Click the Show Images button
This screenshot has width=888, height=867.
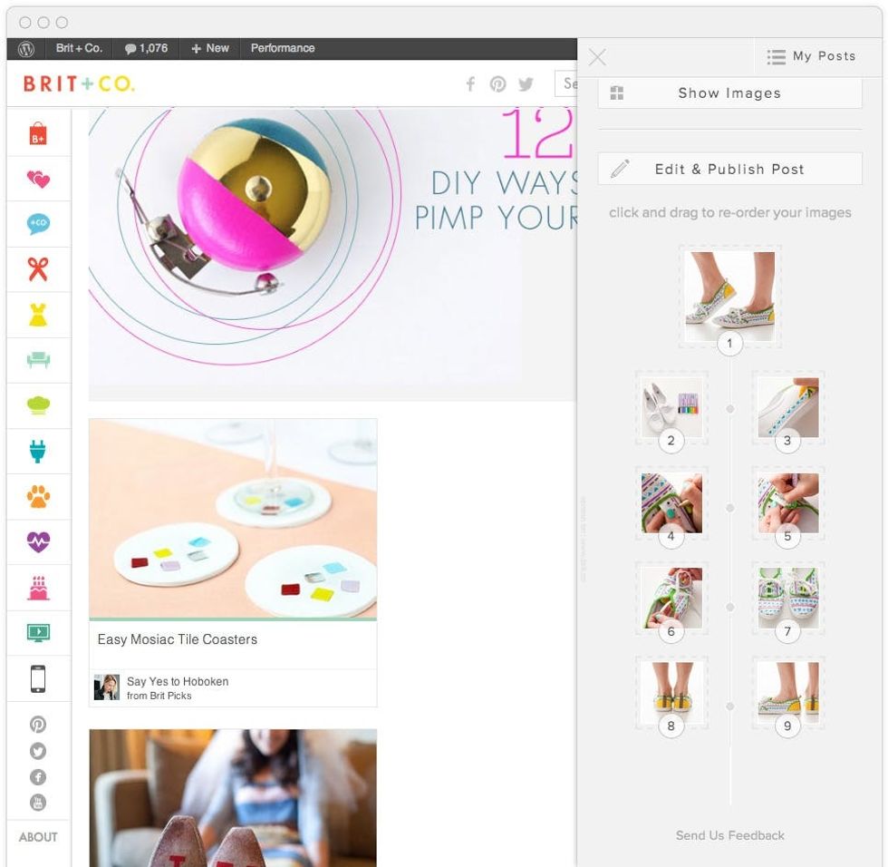click(730, 93)
